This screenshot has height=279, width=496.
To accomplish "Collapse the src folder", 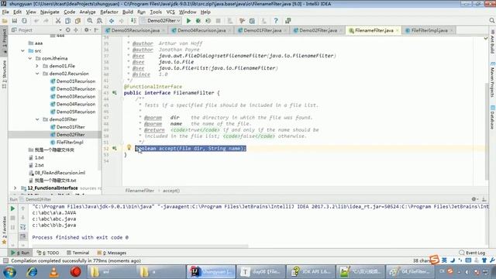I will point(22,50).
